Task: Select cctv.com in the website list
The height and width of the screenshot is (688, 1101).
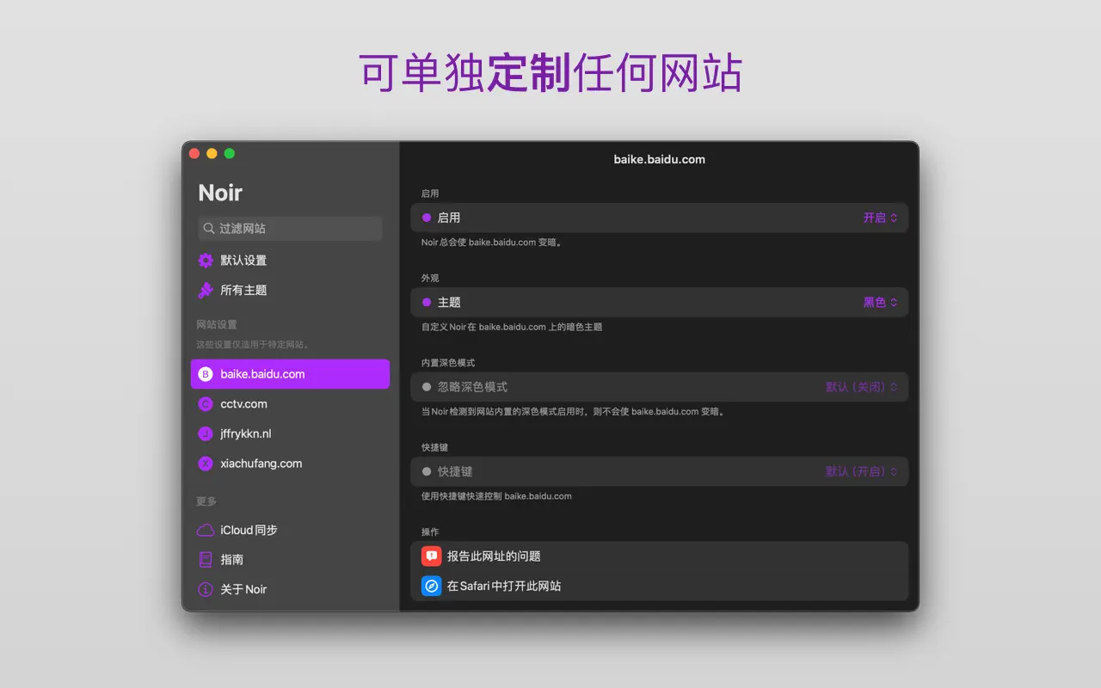Action: pos(290,404)
